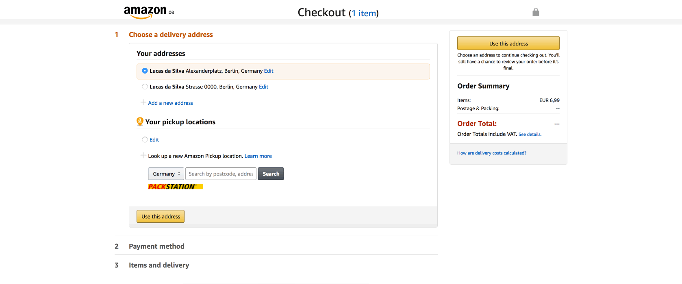682x284 pixels.
Task: Click Use this address in the sidebar
Action: pyautogui.click(x=508, y=43)
